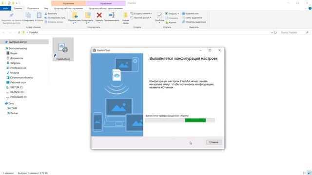Click the red Удалить X icon

[99, 15]
